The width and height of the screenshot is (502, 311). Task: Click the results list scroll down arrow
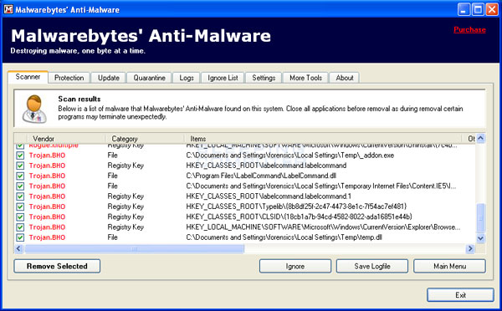[x=480, y=238]
